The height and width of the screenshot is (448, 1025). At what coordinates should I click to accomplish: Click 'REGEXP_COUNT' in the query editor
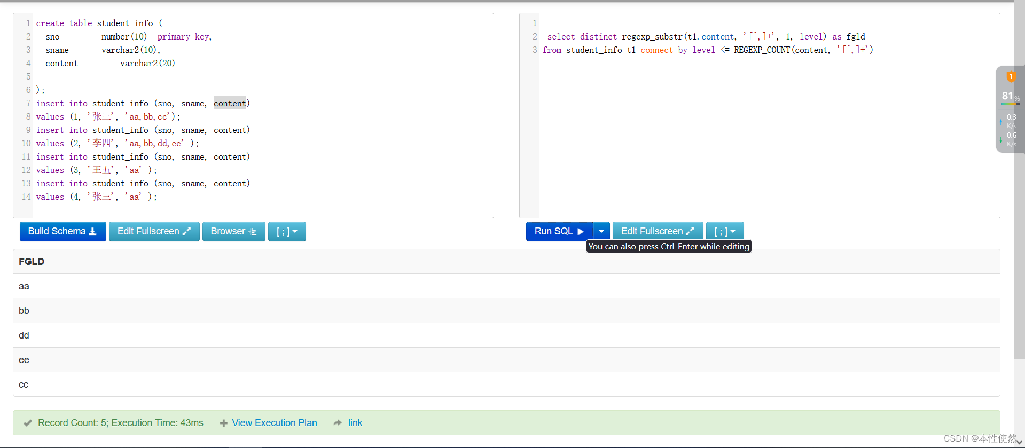point(762,50)
